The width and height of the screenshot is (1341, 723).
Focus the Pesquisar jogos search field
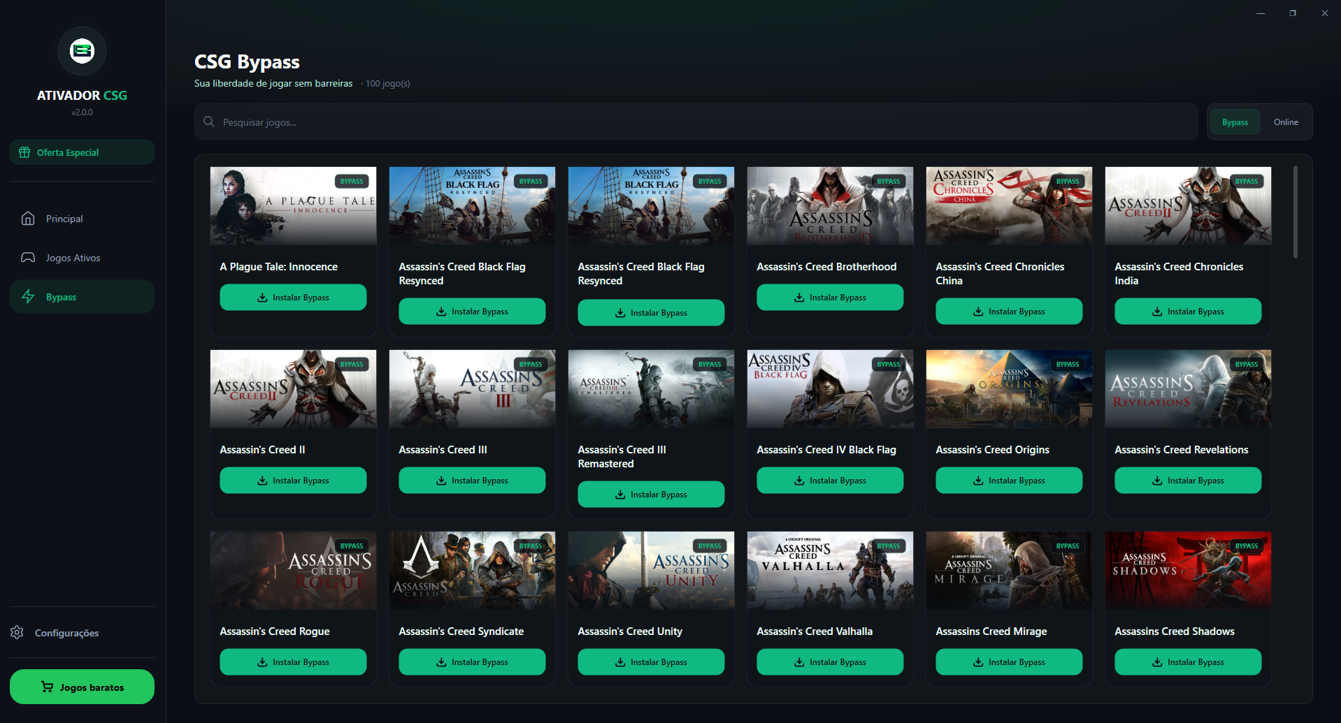click(696, 122)
